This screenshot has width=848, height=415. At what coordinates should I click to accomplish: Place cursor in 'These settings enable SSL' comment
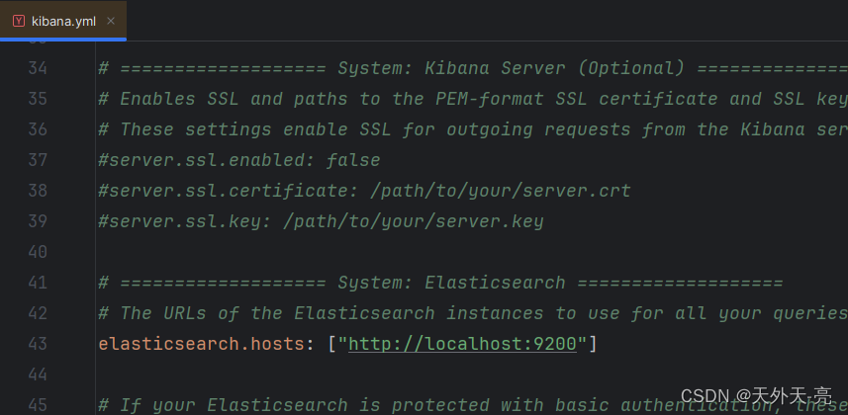[473, 129]
